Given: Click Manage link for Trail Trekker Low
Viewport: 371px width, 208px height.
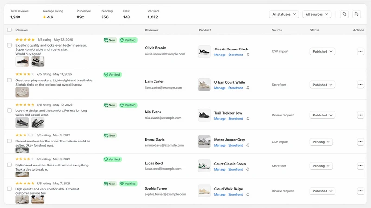Looking at the screenshot, I should (x=220, y=119).
